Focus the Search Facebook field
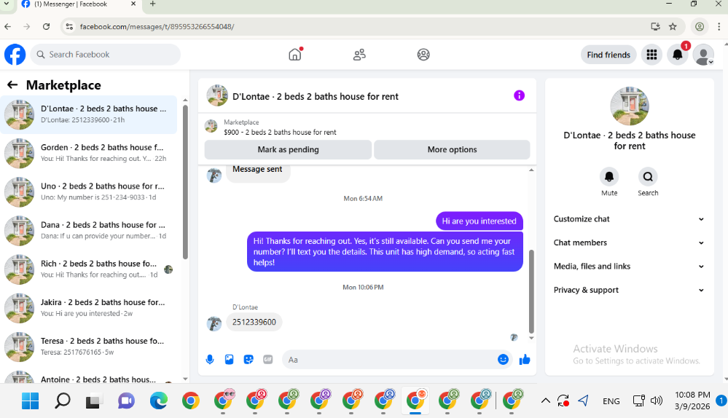728x418 pixels. pos(106,55)
